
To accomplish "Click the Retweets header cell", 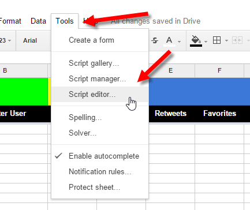I will [171, 114].
